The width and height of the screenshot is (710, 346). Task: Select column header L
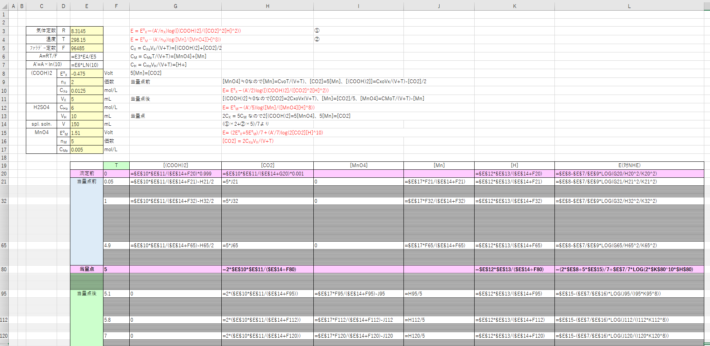tap(629, 6)
